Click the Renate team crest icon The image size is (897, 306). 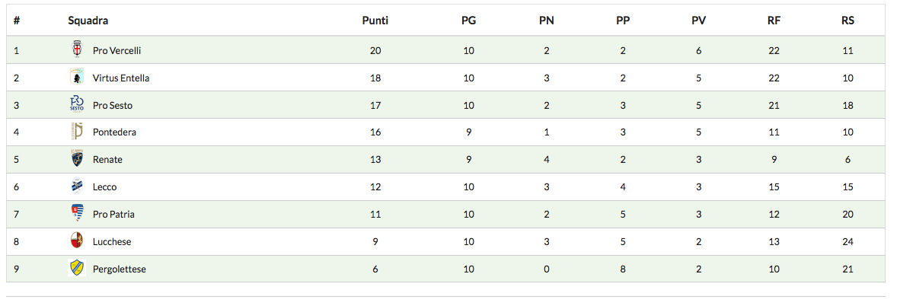pos(76,159)
